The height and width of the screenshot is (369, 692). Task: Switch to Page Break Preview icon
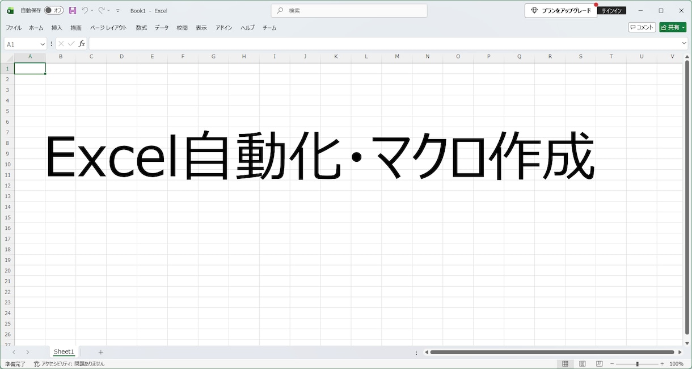tap(599, 364)
